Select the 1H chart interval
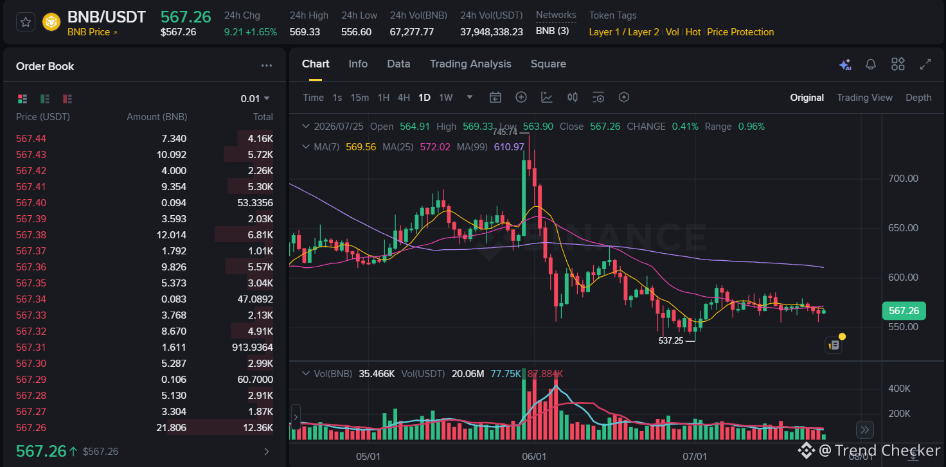The image size is (946, 467). (384, 97)
